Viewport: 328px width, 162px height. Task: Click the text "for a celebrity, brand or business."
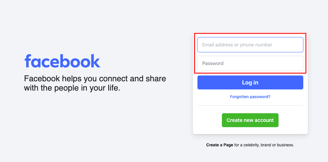point(264,145)
